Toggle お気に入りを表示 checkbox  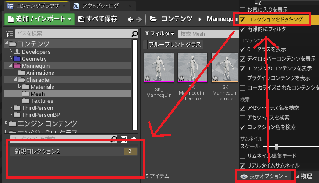click(x=242, y=10)
